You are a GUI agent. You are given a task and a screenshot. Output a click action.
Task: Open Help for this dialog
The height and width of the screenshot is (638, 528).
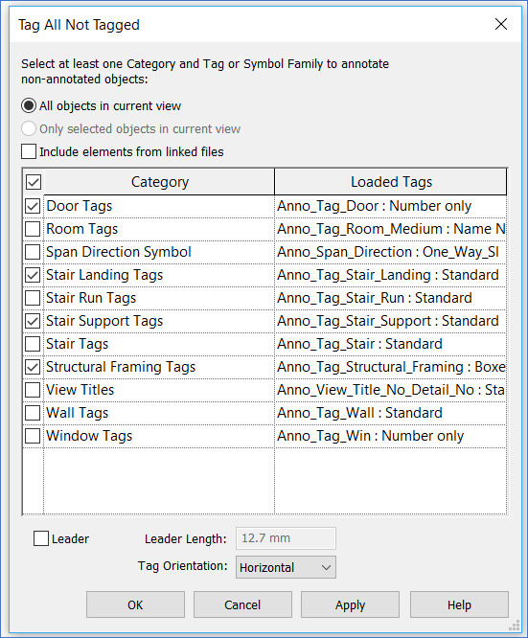(459, 604)
